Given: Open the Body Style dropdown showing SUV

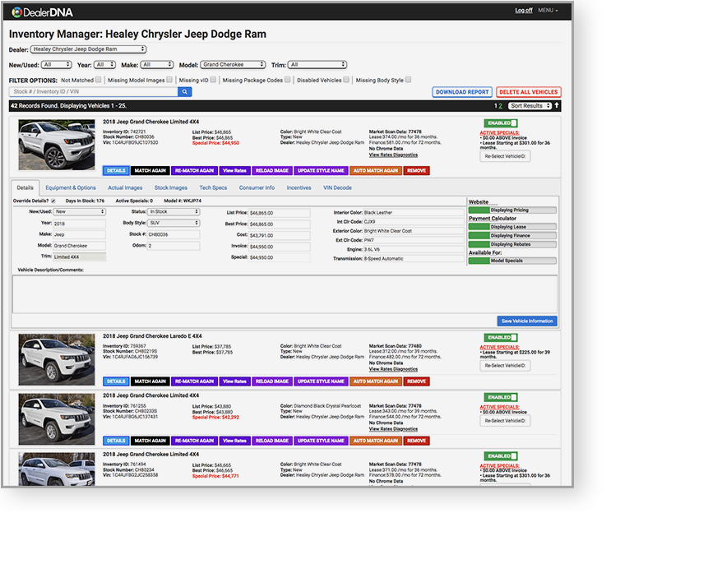Looking at the screenshot, I should pos(174,223).
